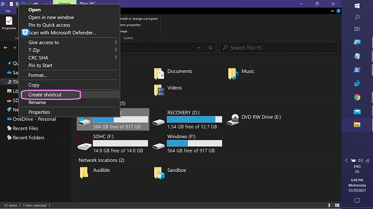Click the refresh icon beside address bar
Image resolution: width=373 pixels, height=209 pixels.
tap(211, 48)
